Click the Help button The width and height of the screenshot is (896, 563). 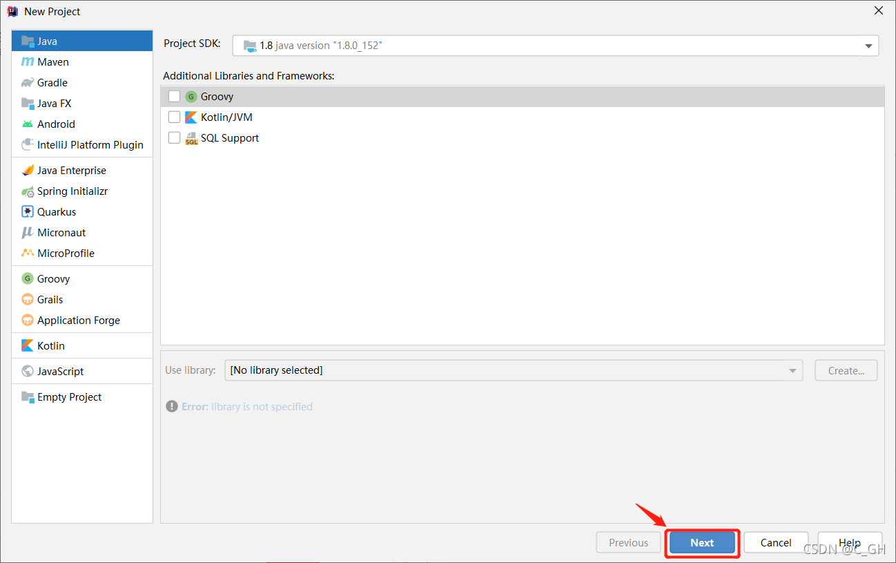pos(850,542)
